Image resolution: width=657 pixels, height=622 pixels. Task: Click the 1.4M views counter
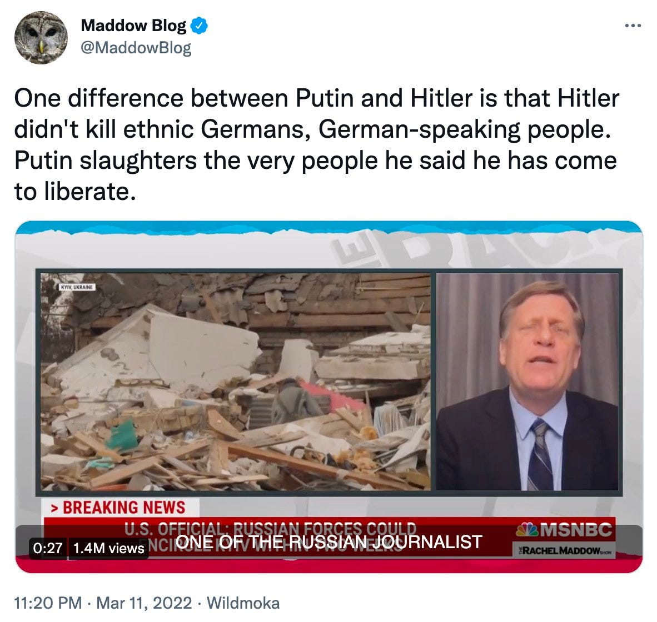click(108, 548)
